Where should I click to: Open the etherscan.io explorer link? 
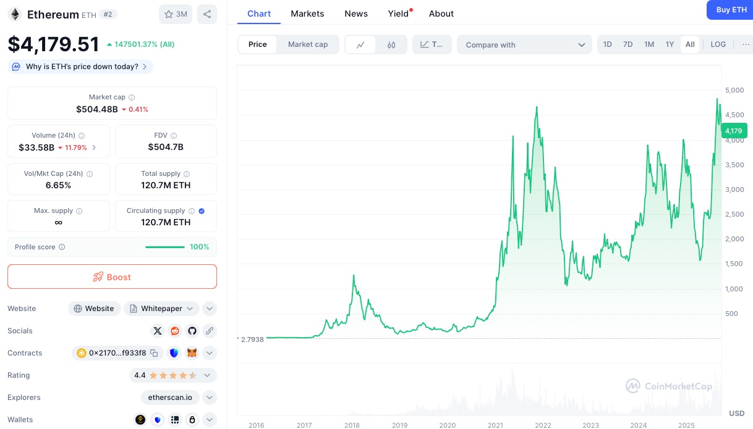[x=170, y=398]
